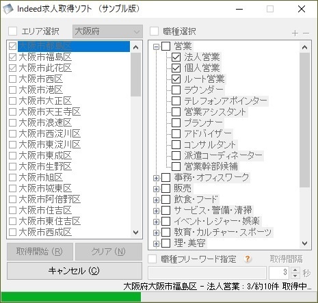318x303 pixels.
Task: Increase the 取得間隔 seconds spinner
Action: pyautogui.click(x=295, y=269)
